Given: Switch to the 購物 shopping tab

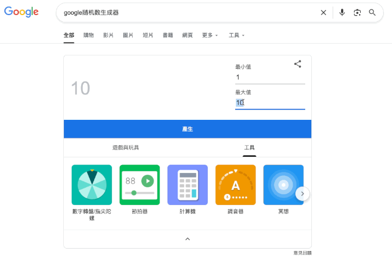Looking at the screenshot, I should pyautogui.click(x=88, y=35).
